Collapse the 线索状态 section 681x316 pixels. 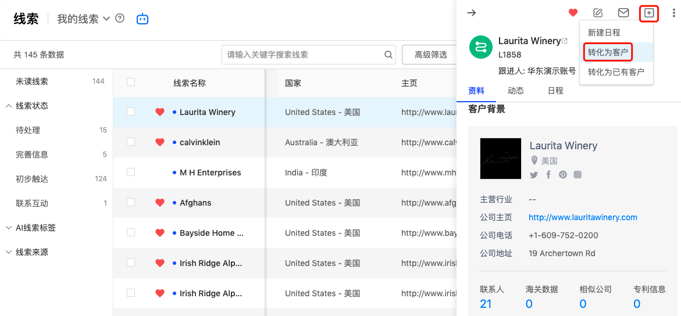9,106
